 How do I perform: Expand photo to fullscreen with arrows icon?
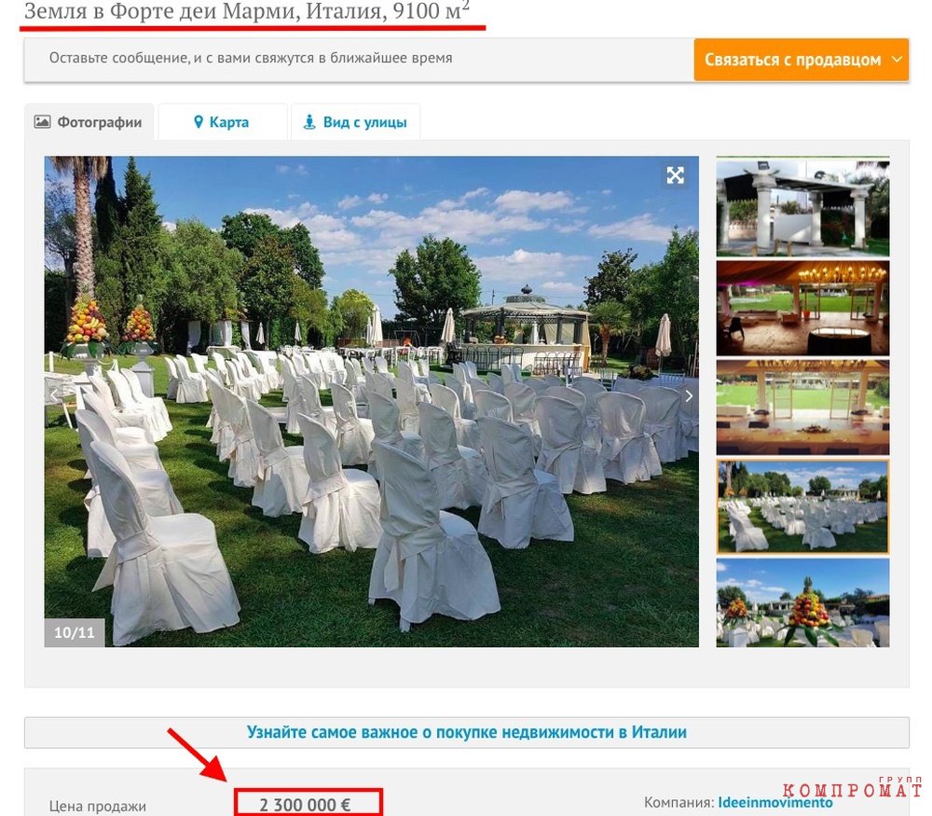(x=675, y=175)
